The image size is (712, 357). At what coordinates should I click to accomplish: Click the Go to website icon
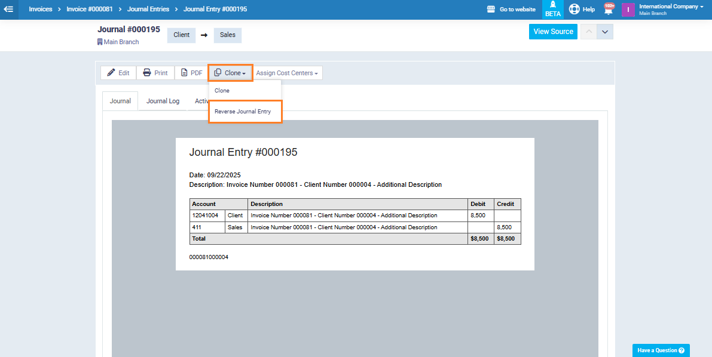coord(491,10)
